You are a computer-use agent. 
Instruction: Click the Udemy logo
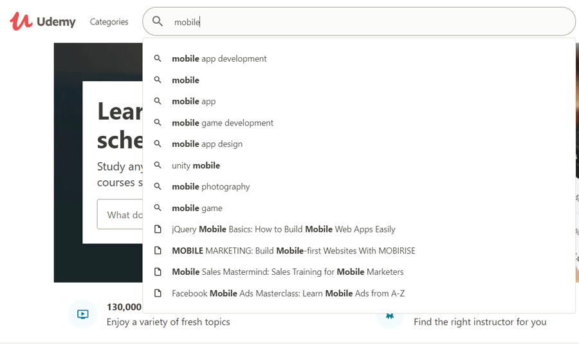click(42, 21)
